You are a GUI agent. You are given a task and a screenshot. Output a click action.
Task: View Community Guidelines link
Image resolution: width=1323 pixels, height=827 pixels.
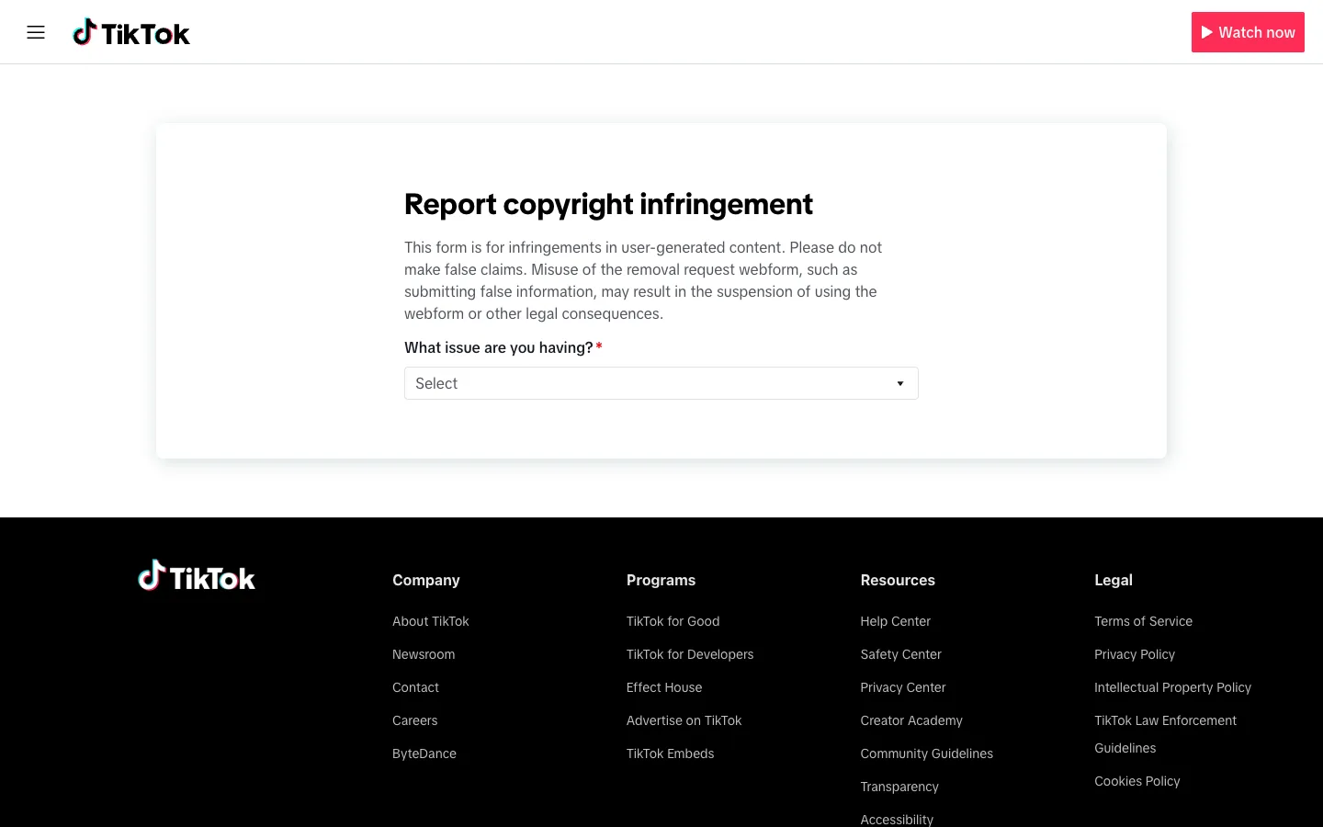[927, 753]
